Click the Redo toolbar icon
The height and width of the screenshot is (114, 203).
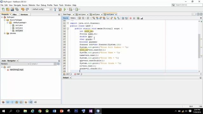(x=27, y=9)
